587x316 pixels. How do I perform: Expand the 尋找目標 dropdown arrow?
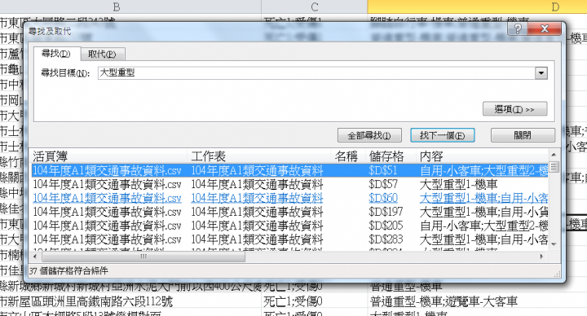(x=541, y=73)
